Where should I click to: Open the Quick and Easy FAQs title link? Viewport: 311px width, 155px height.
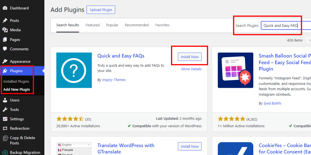click(x=121, y=56)
